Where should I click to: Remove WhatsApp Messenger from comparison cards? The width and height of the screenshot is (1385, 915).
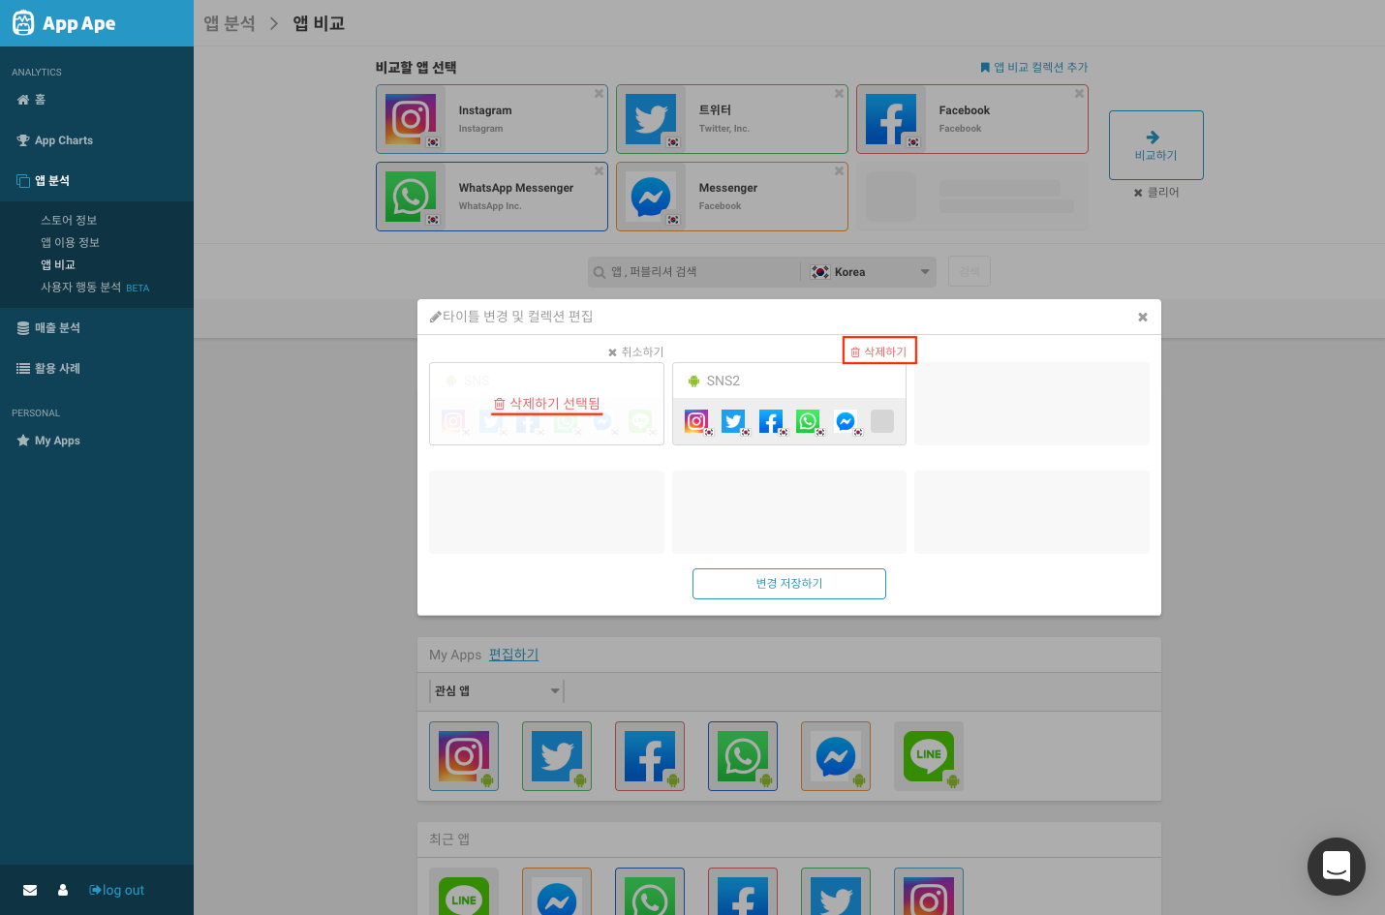[599, 171]
